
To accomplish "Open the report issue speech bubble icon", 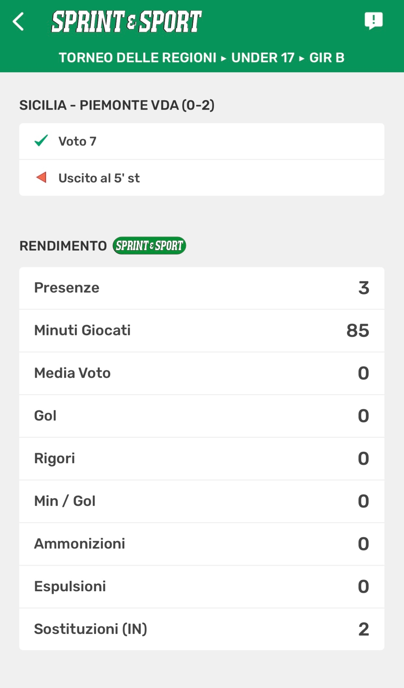I will (x=373, y=21).
